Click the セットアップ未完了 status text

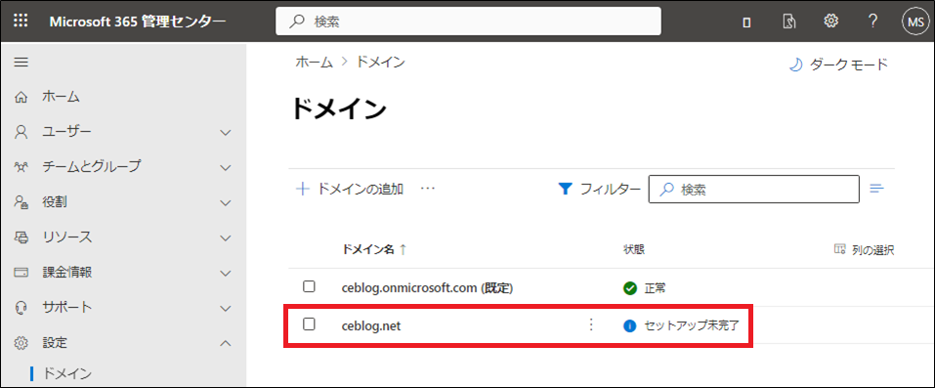click(692, 325)
